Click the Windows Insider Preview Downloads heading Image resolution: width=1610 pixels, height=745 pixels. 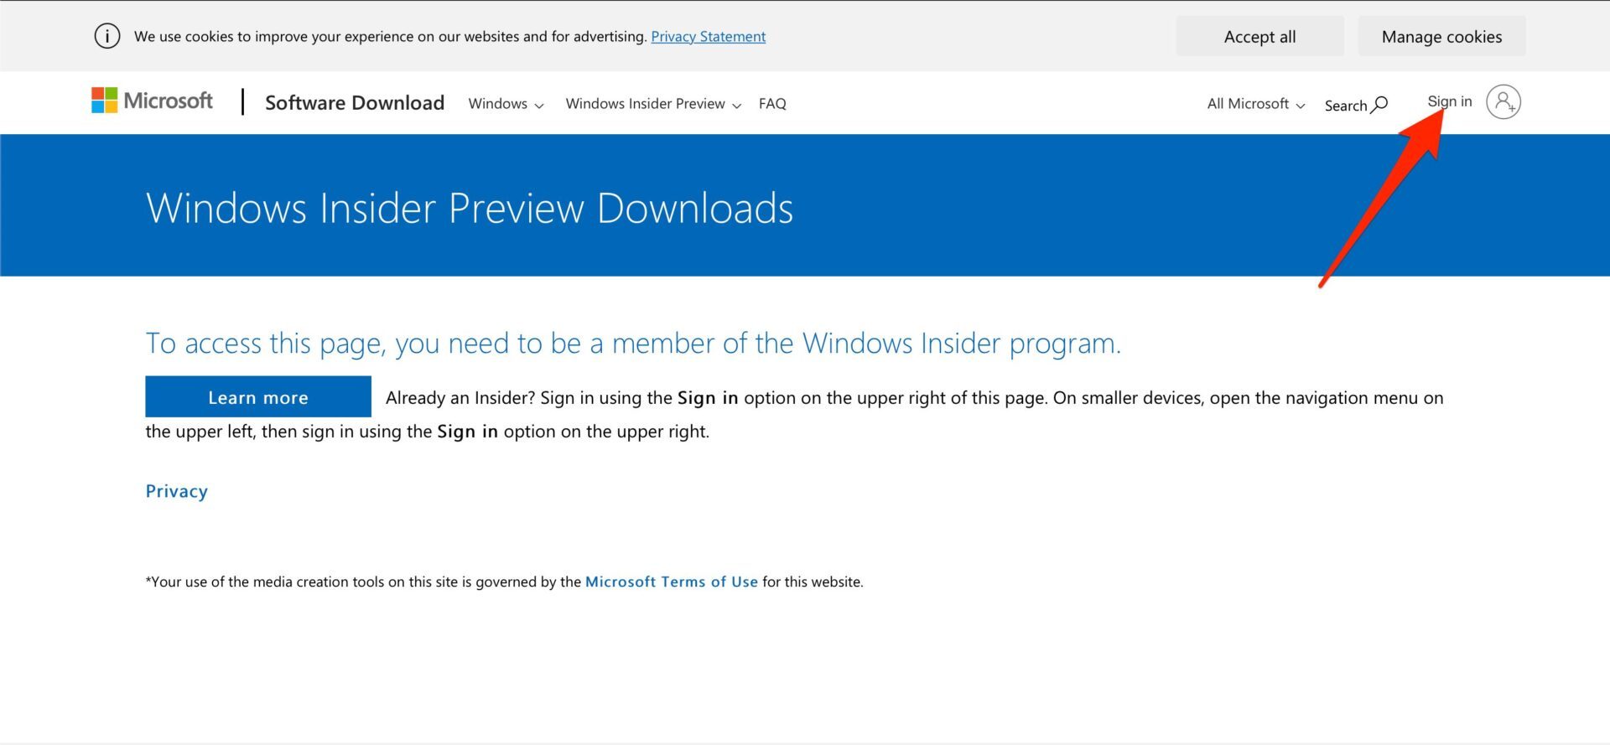click(x=469, y=208)
